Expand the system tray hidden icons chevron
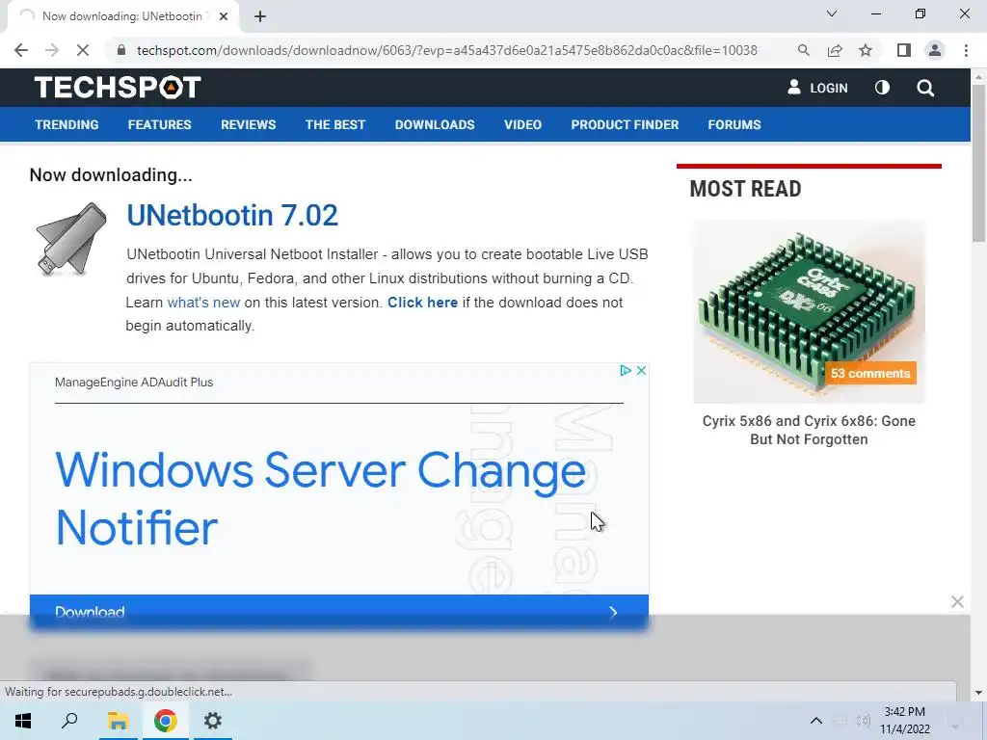987x740 pixels. point(815,721)
